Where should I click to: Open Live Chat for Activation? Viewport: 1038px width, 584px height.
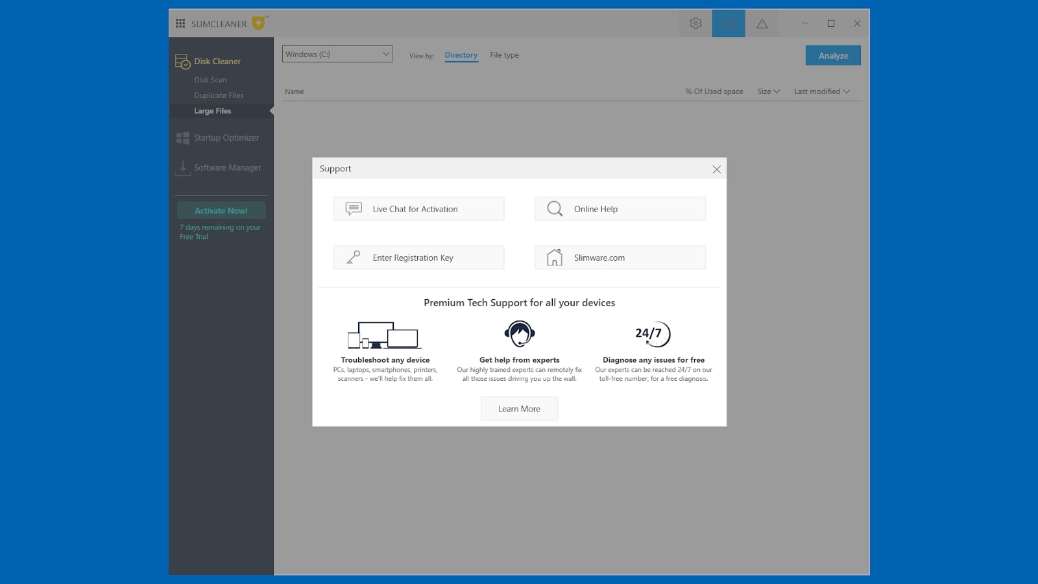point(418,209)
